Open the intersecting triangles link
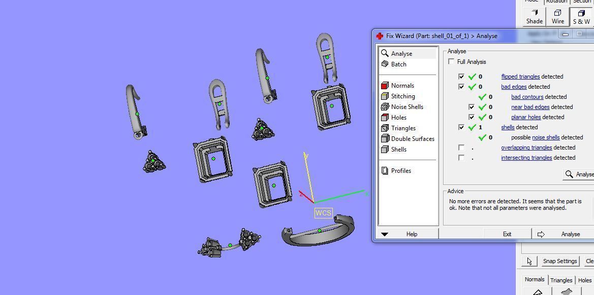Screen dimensions: 594x295 (526, 158)
